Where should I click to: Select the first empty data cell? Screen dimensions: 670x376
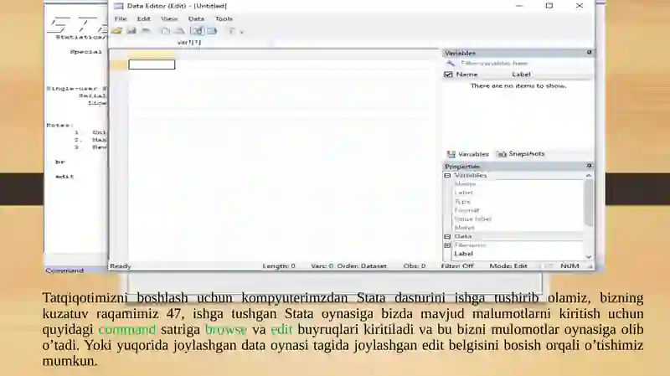(152, 64)
